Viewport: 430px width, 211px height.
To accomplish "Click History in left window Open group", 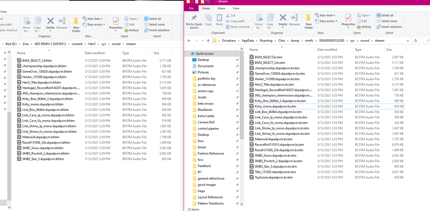I will pyautogui.click(x=132, y=30).
